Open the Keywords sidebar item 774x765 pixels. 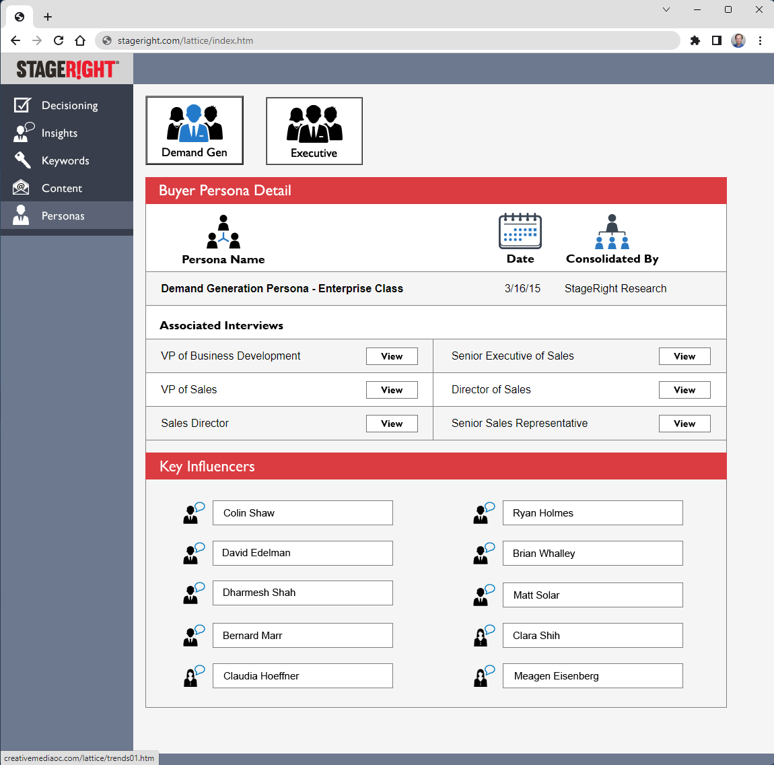pos(67,161)
